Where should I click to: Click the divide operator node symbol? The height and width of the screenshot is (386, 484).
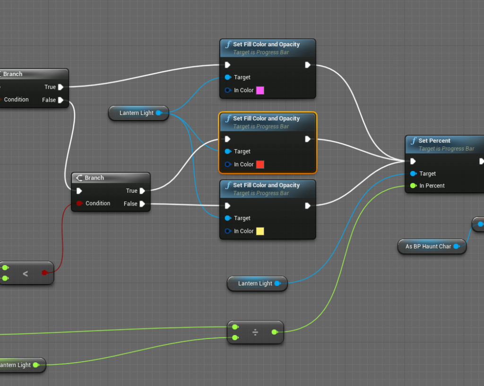[x=255, y=332]
